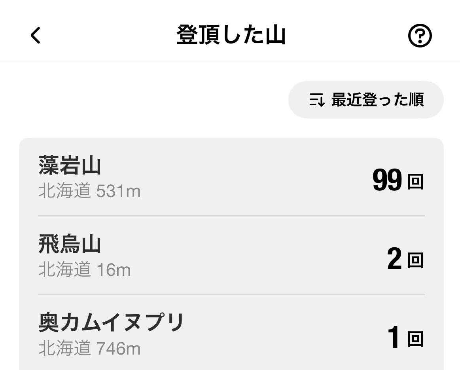Select the 藻岩山 mountain name
This screenshot has height=370, width=460.
(x=70, y=165)
